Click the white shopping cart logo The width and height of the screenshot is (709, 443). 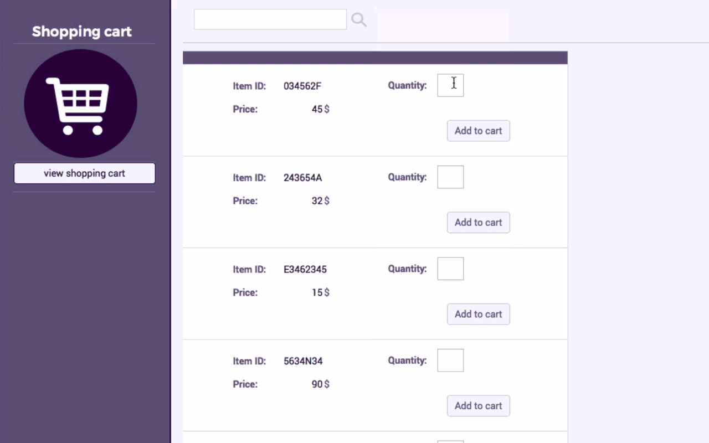(x=80, y=104)
